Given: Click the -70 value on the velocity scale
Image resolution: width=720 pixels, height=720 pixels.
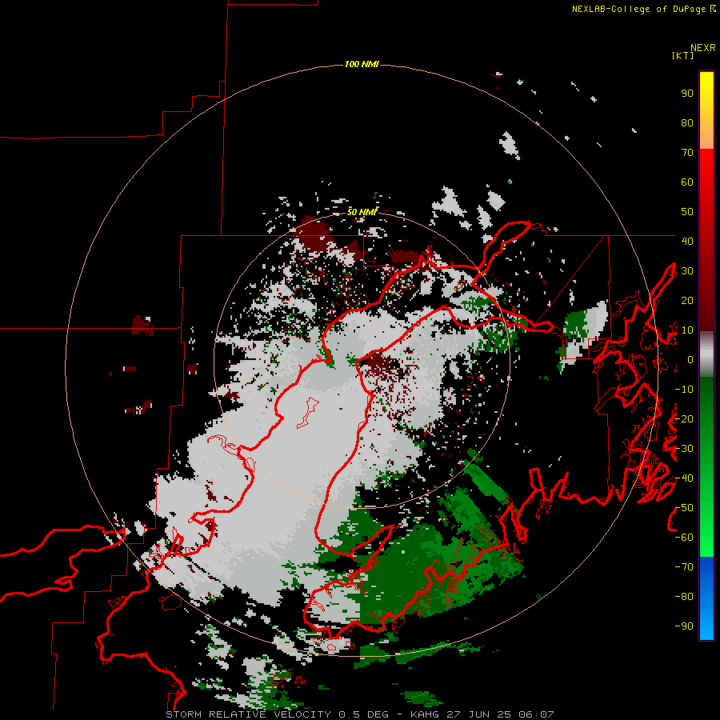Looking at the screenshot, I should 684,567.
